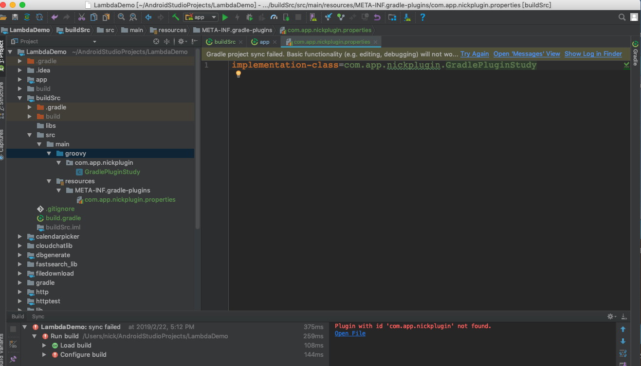
Task: Switch to the buildSrc editor tab
Action: point(225,42)
